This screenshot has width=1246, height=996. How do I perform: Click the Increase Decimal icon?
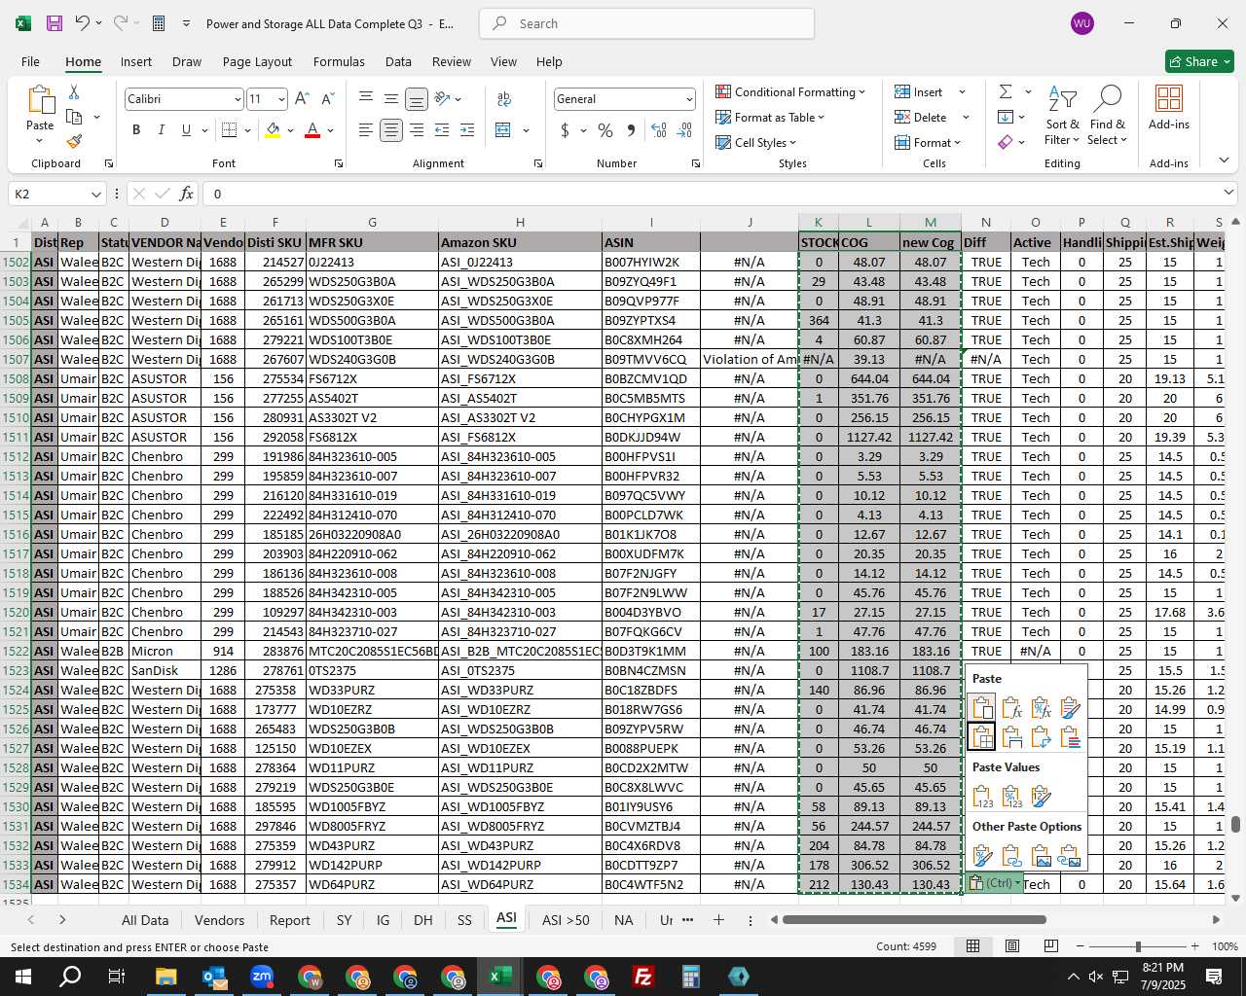659,130
